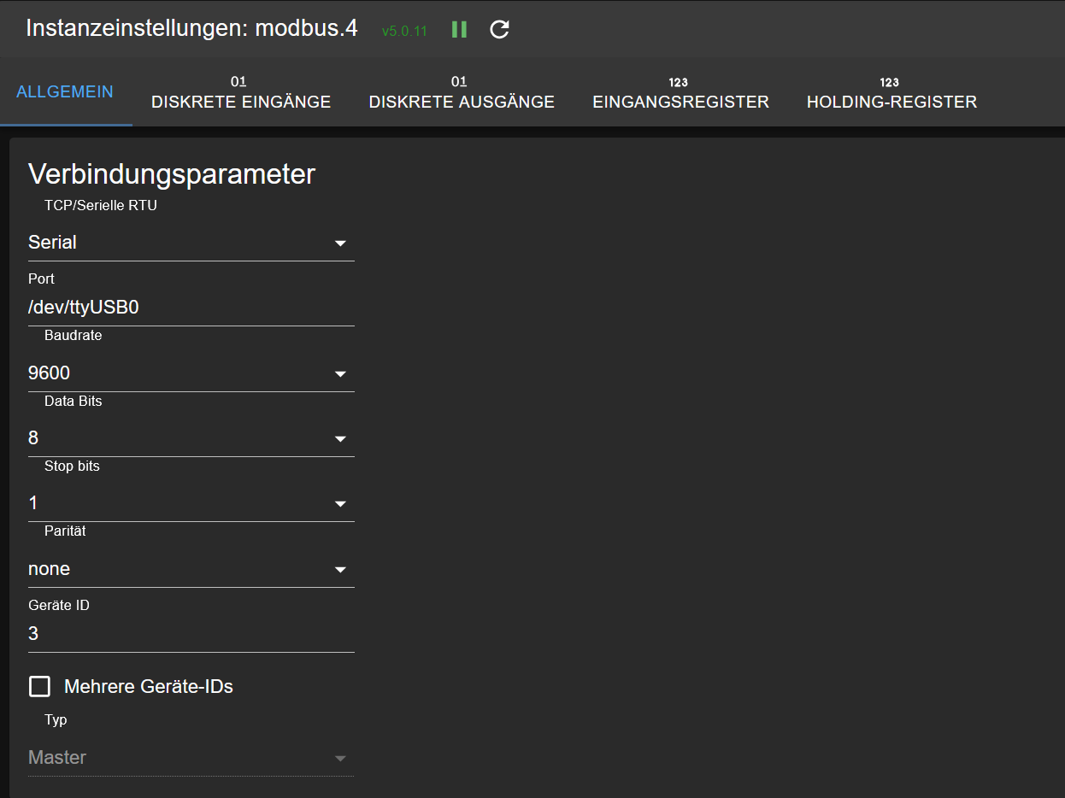Viewport: 1065px width, 798px height.
Task: Click the Port input field
Action: point(191,308)
